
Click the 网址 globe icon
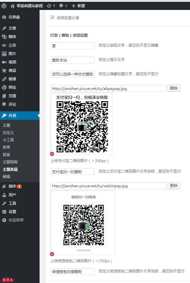pyautogui.click(x=4, y=87)
